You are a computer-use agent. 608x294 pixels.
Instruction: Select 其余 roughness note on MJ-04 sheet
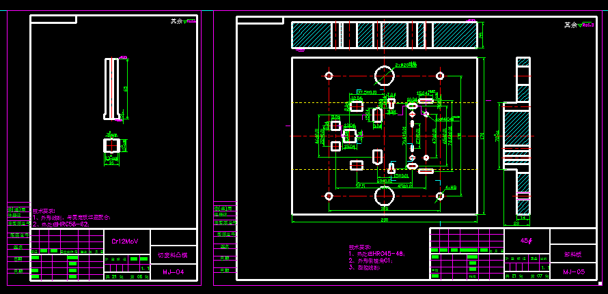[184, 21]
